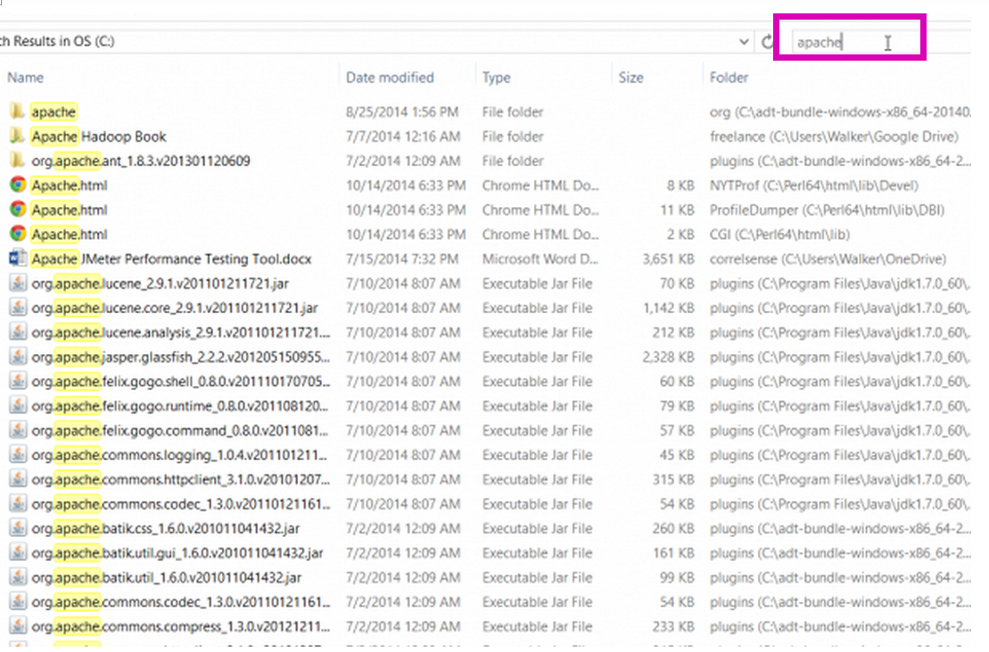989x652 pixels.
Task: Select 'org.apache.lucene.analysis_2.9.1' file name
Action: (x=180, y=333)
